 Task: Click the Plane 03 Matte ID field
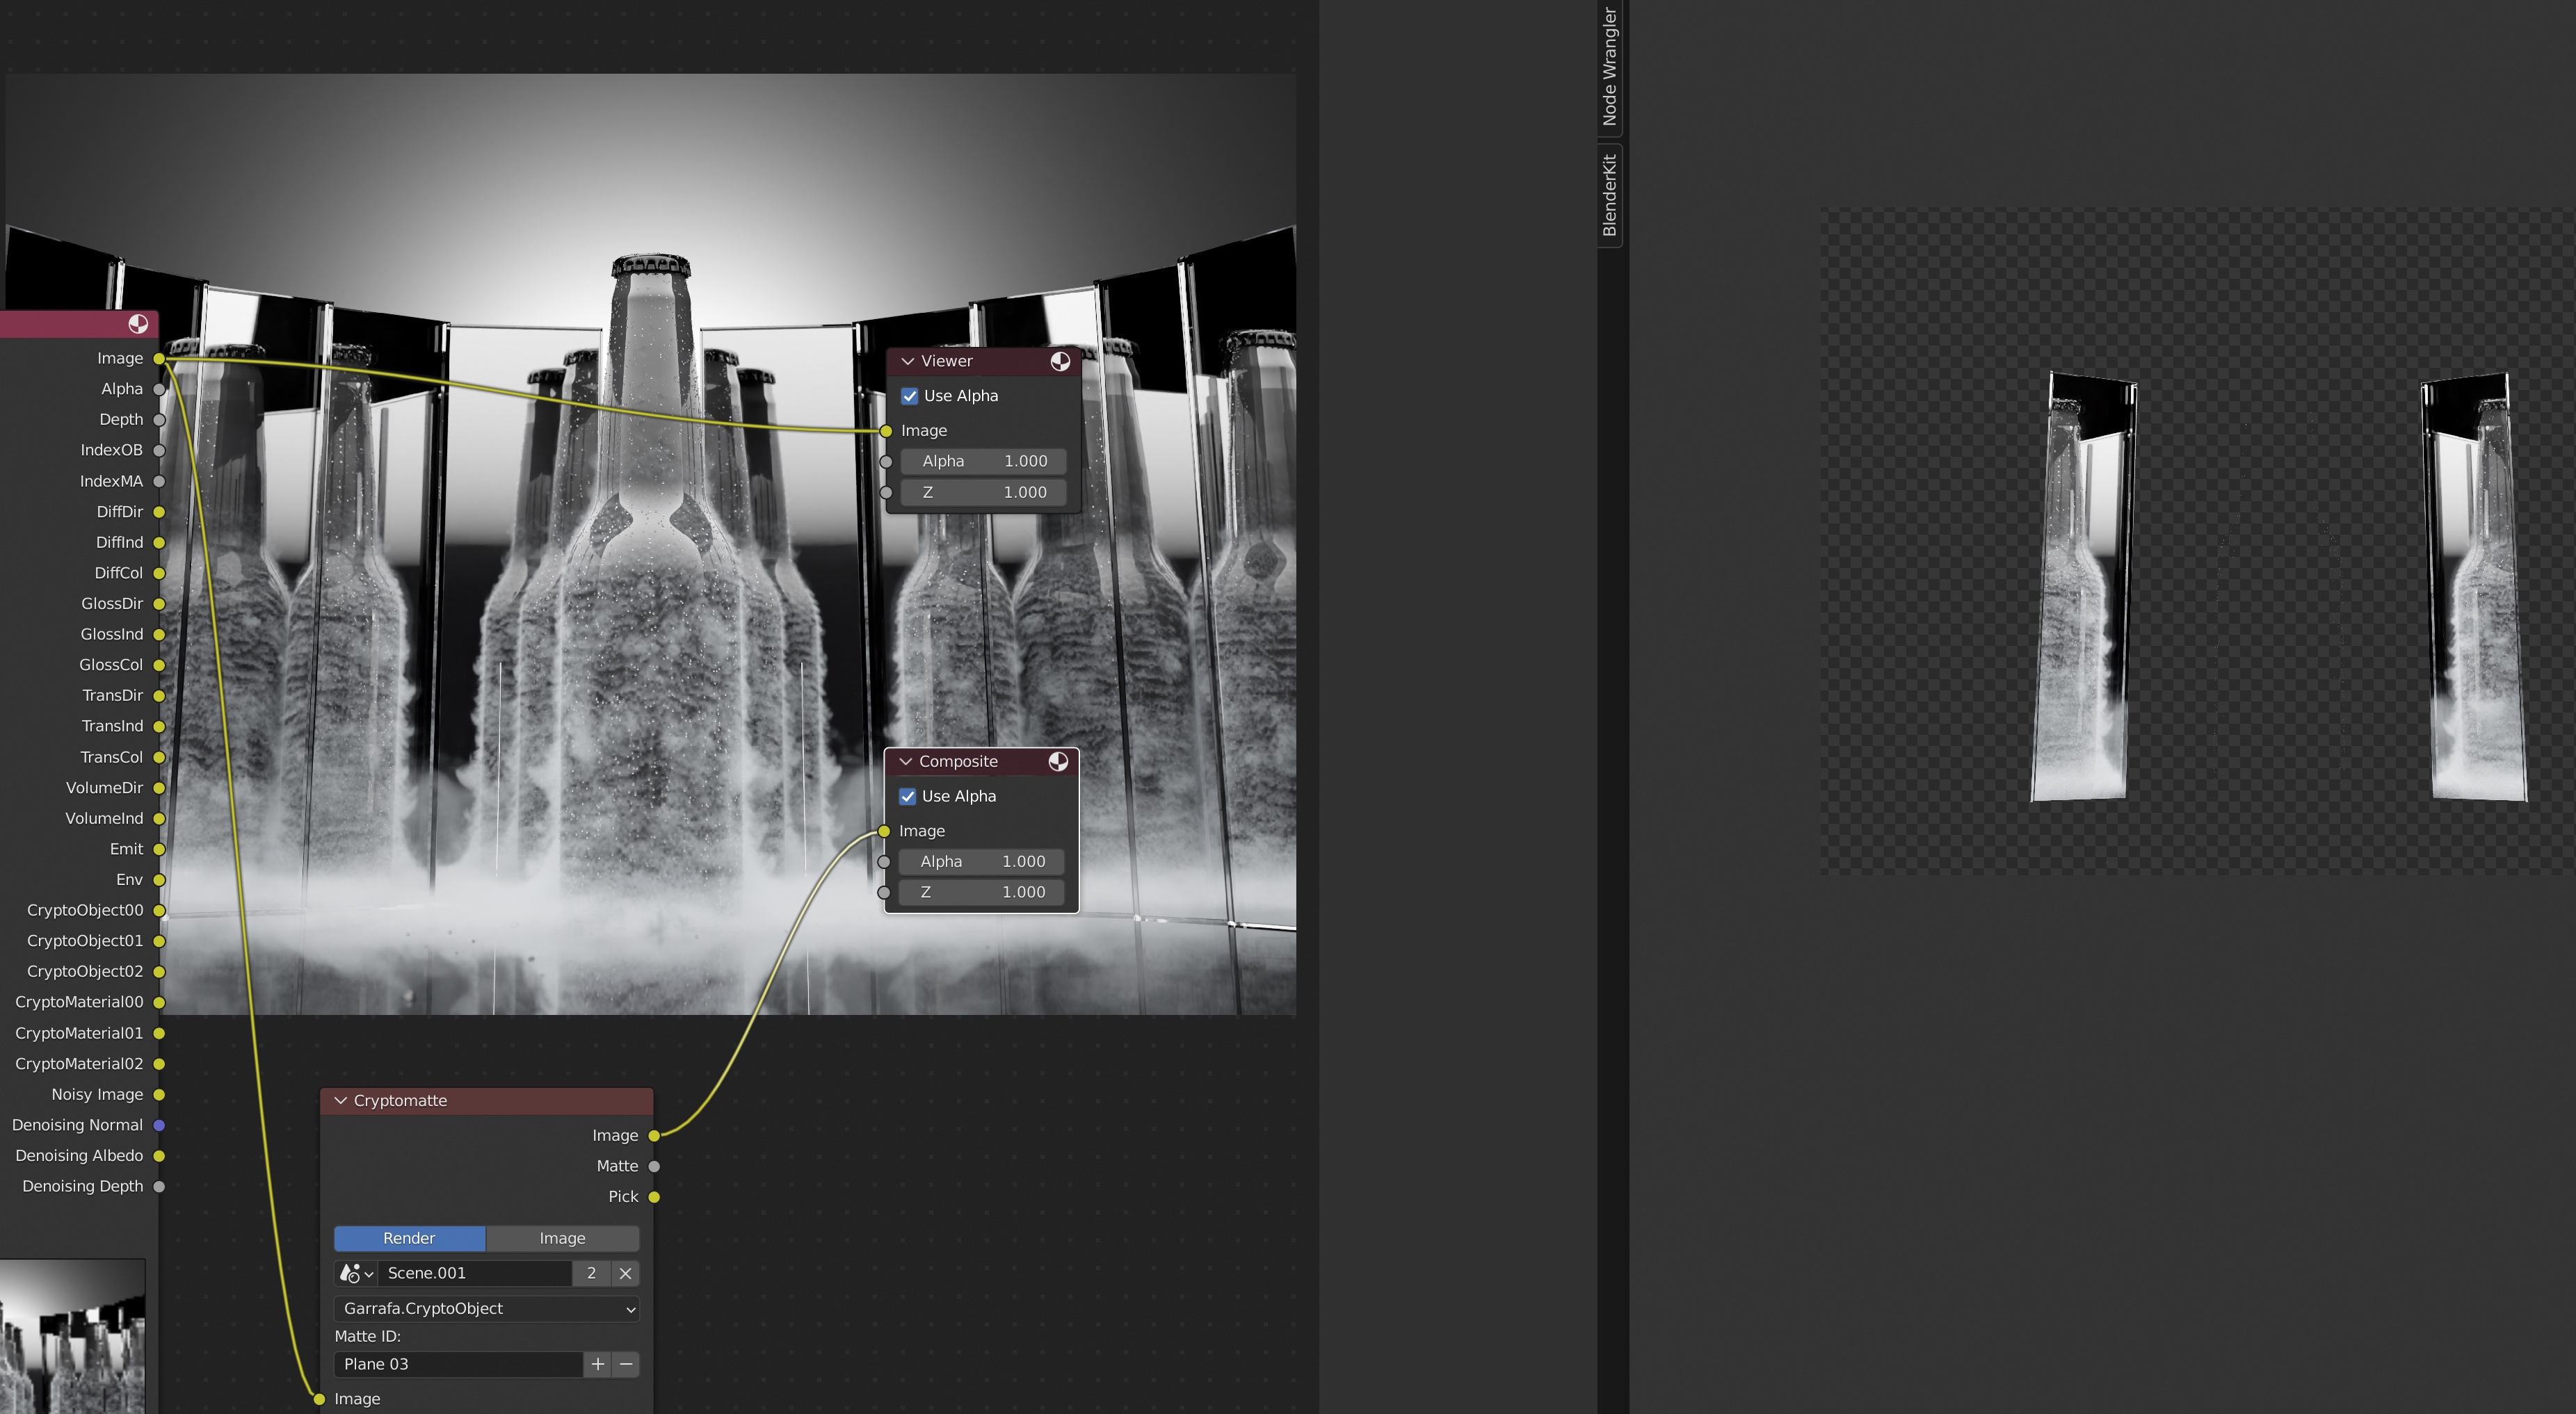458,1364
